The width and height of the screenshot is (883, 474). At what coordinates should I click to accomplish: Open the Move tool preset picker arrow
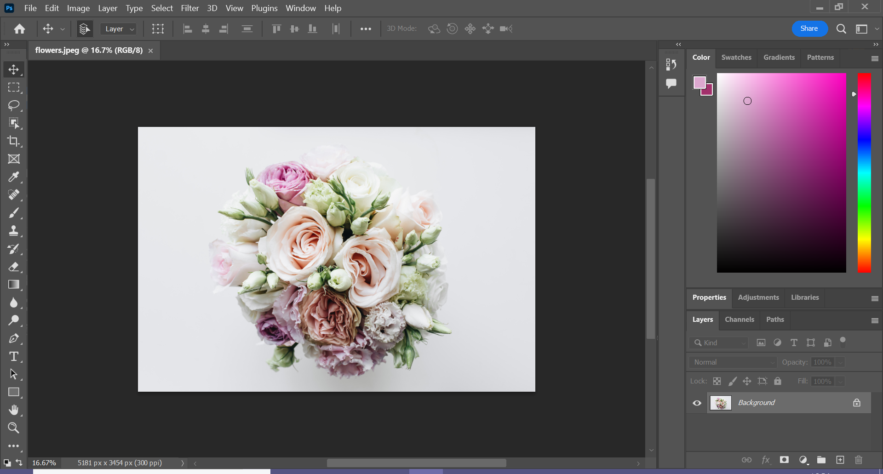[x=63, y=29]
